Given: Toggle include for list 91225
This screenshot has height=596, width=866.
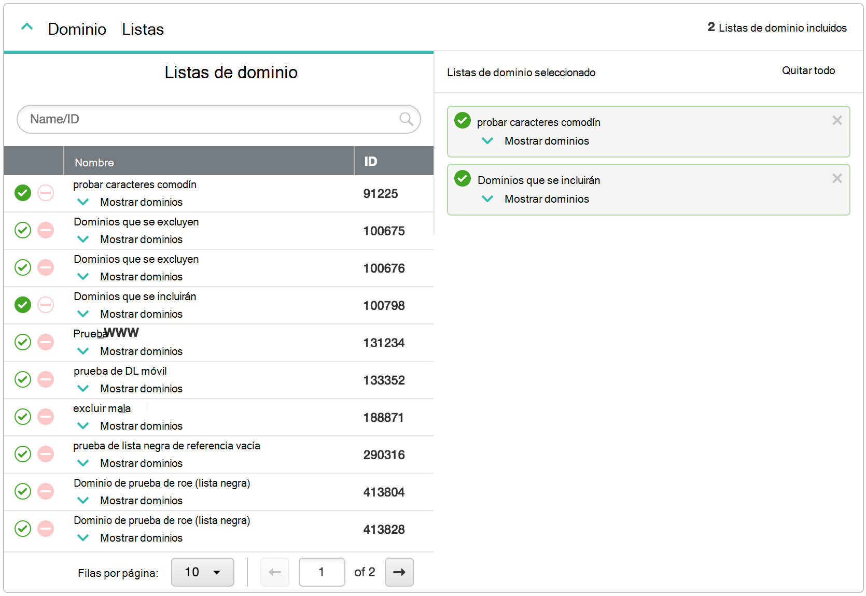Looking at the screenshot, I should pos(23,193).
